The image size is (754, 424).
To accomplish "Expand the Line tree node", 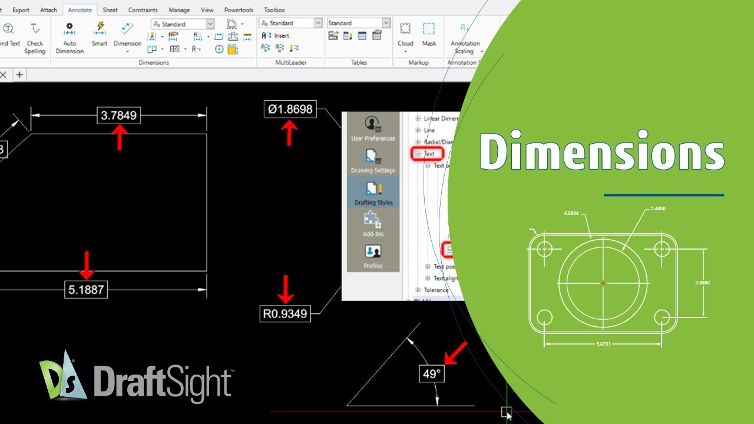I will click(418, 130).
